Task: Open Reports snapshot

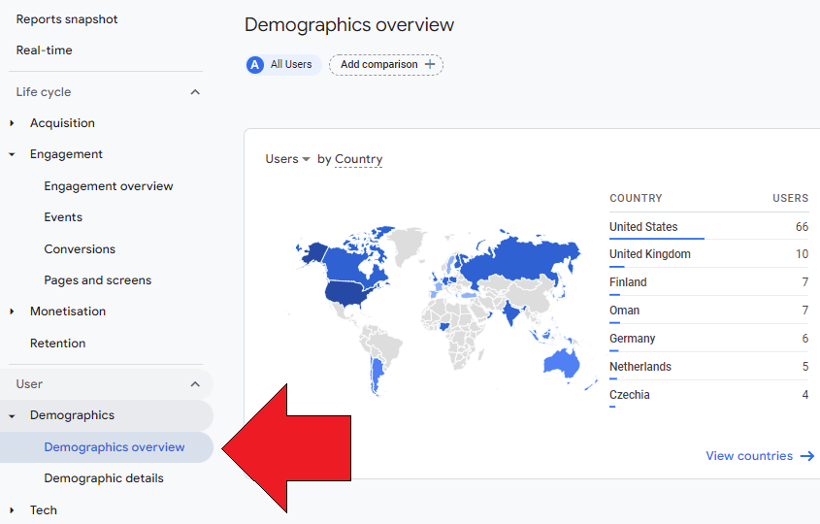Action: click(x=67, y=19)
